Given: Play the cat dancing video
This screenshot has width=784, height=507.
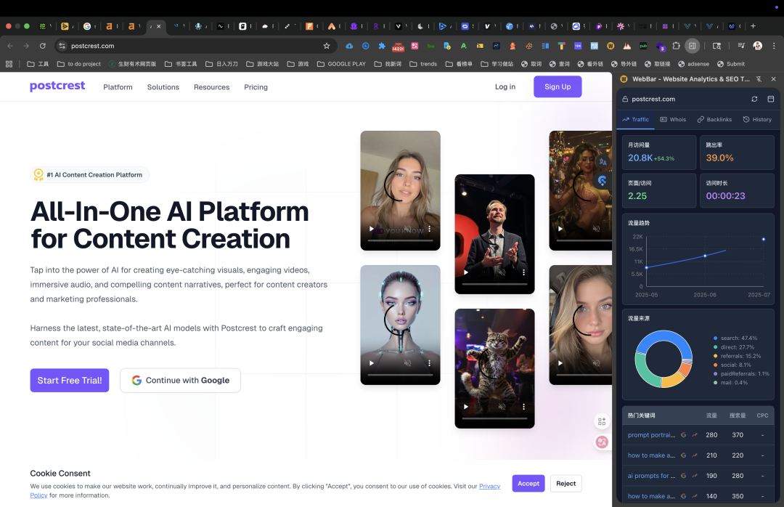Looking at the screenshot, I should (465, 407).
